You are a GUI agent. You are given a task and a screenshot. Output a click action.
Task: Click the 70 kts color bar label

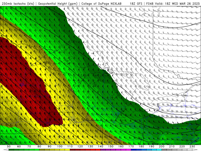click(x=29, y=146)
